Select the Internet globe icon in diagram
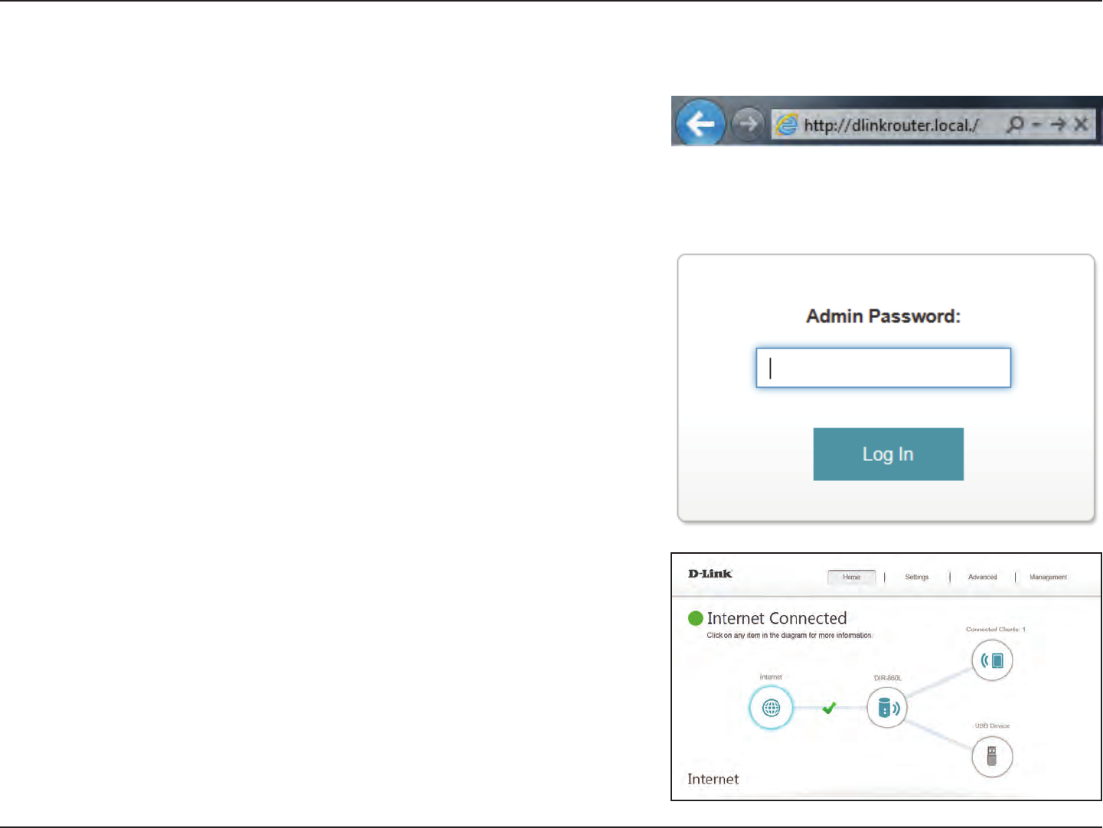 (x=771, y=707)
